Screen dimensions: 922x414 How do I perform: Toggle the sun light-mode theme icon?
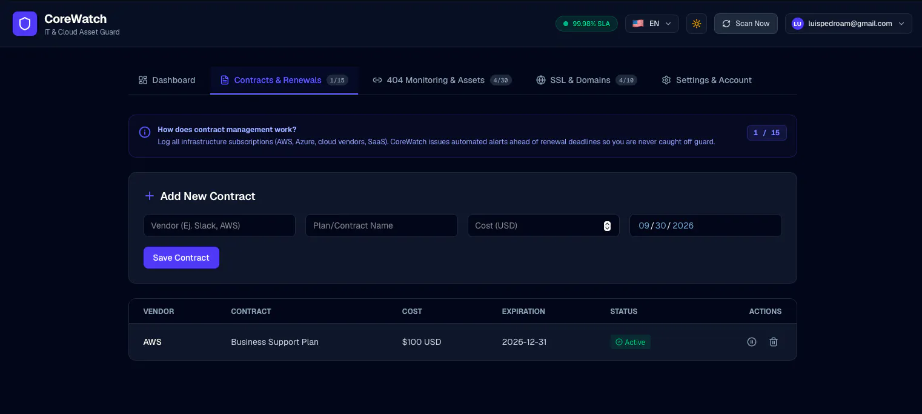tap(697, 24)
